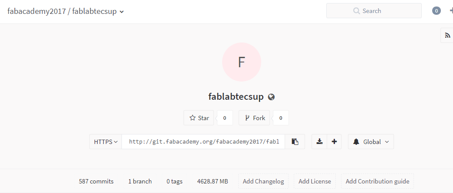
Task: Click the plus icon beside download
Action: point(334,142)
